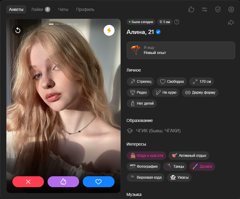Click the photo progress indicator bar
Screen dimensions: 240x199
point(63,24)
